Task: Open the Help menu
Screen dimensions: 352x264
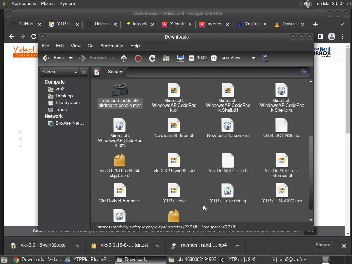Action: [135, 46]
